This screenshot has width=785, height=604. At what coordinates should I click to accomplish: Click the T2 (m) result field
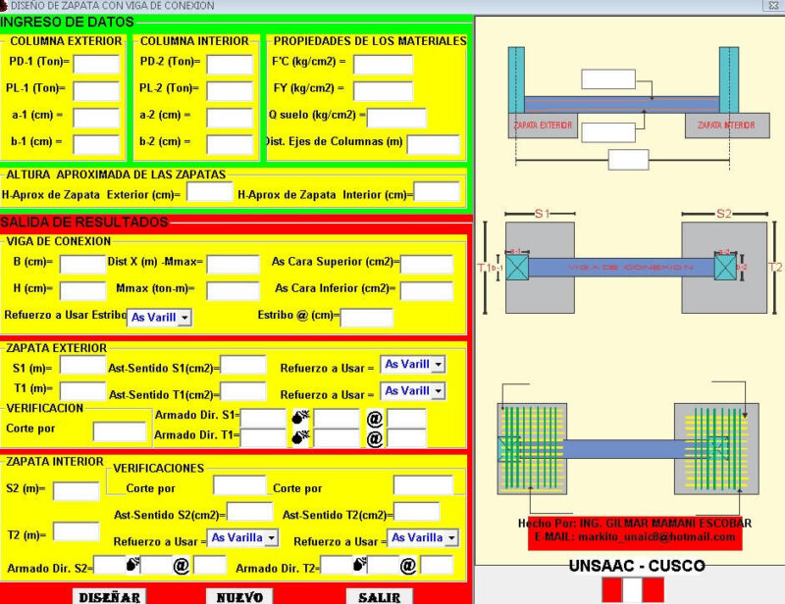pyautogui.click(x=77, y=531)
